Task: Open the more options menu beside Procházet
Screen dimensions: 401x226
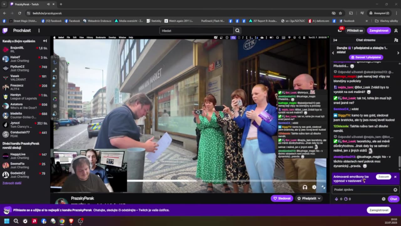Action: point(39,30)
